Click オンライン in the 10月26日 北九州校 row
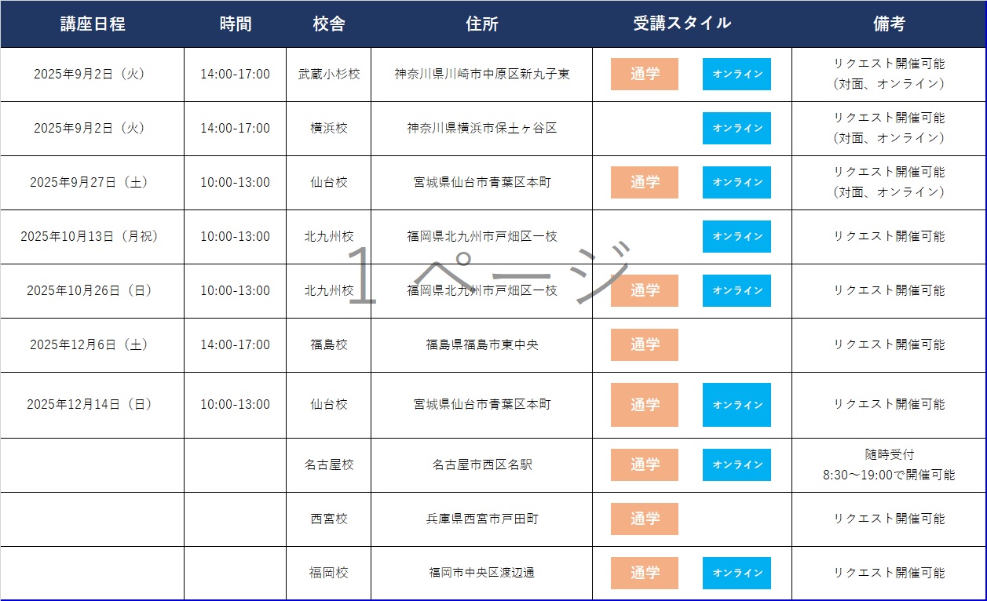Viewport: 987px width, 601px height. pos(737,291)
